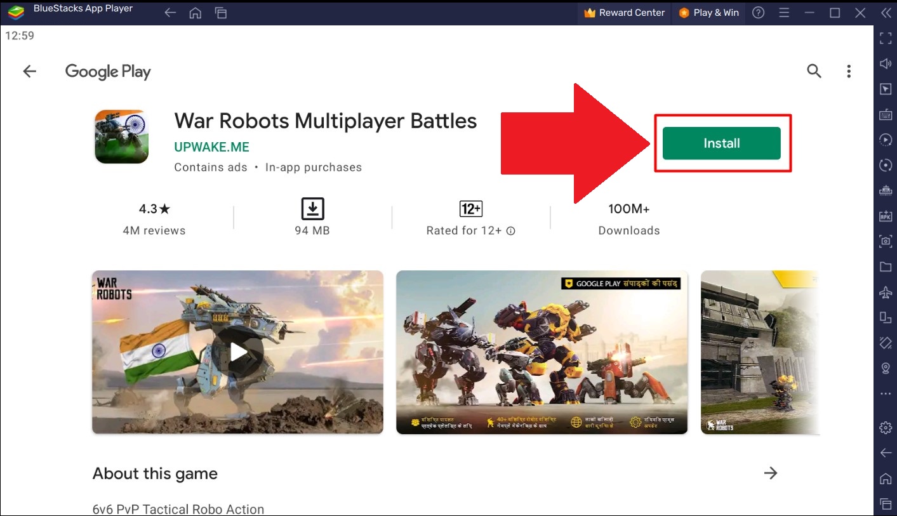The width and height of the screenshot is (897, 516).
Task: Open the GPS location tool
Action: pos(886,368)
